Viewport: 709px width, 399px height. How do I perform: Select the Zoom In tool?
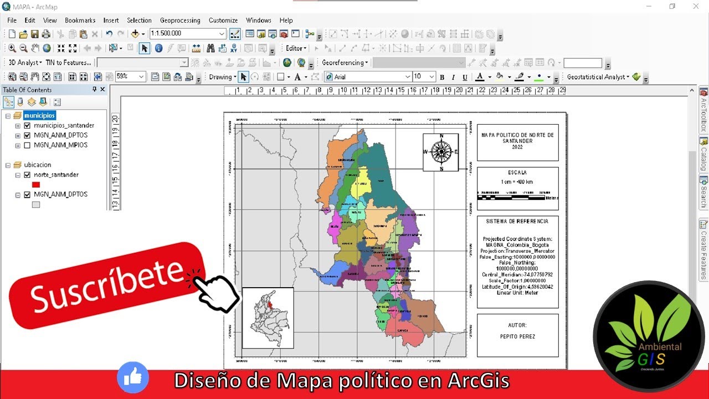(12, 48)
